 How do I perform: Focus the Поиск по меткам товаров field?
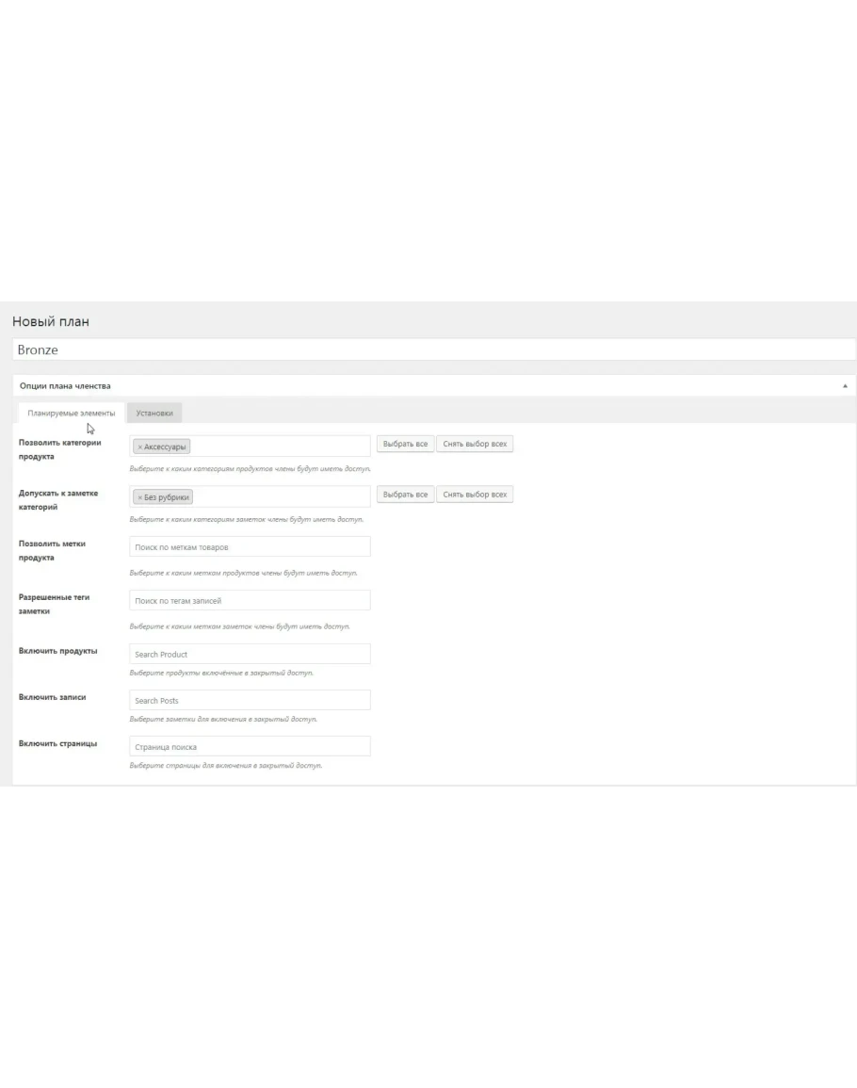[x=250, y=547]
